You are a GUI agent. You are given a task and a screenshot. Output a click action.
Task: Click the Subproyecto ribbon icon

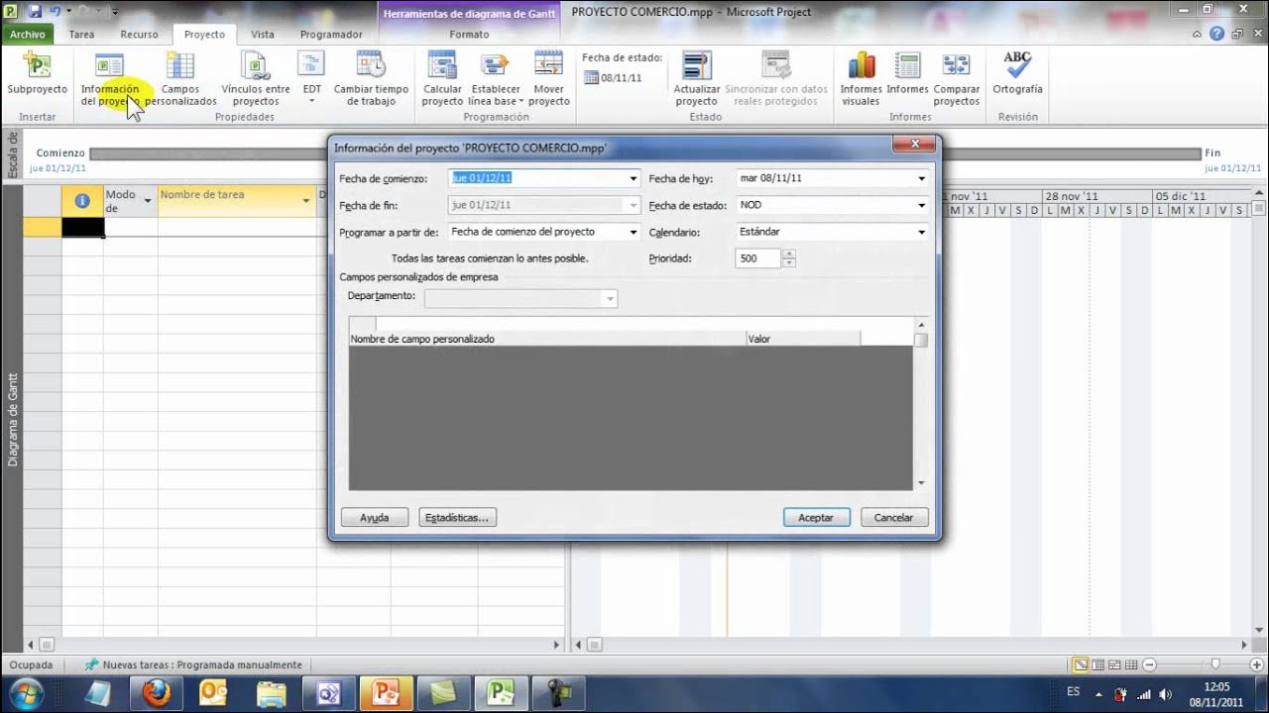[37, 77]
